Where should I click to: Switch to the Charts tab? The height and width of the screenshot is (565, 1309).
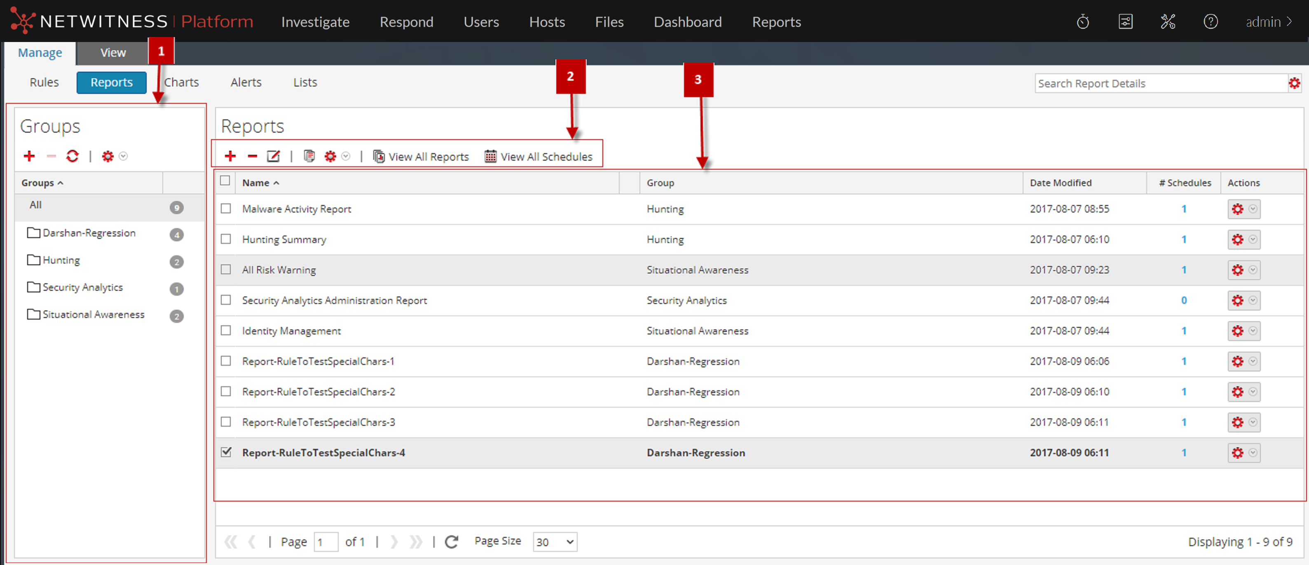click(x=181, y=82)
